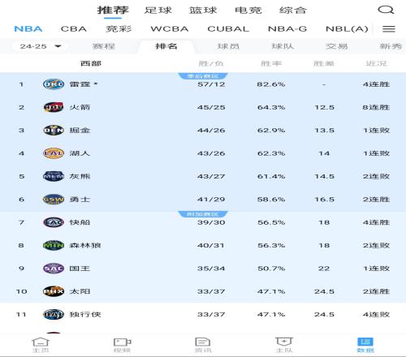Open the Warriors GSW team logo
406x357 pixels.
[54, 200]
